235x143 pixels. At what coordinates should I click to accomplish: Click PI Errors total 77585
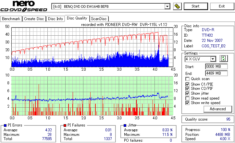47,139
